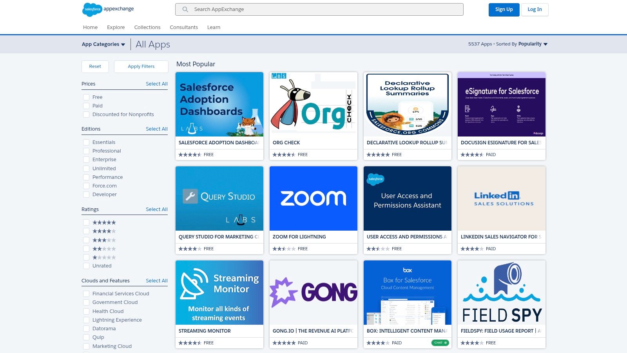Click the search magnifying glass icon

pyautogui.click(x=185, y=9)
